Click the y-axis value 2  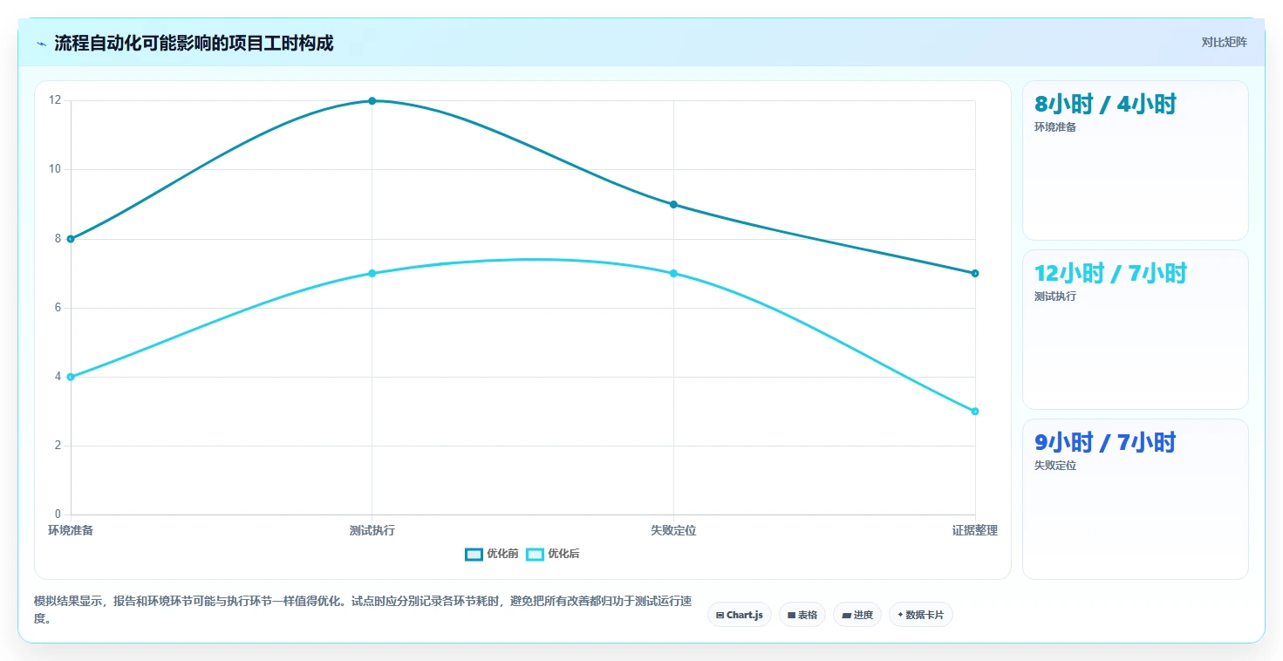[58, 446]
